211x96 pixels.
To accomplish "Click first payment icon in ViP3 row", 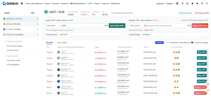I will pos(174,52).
